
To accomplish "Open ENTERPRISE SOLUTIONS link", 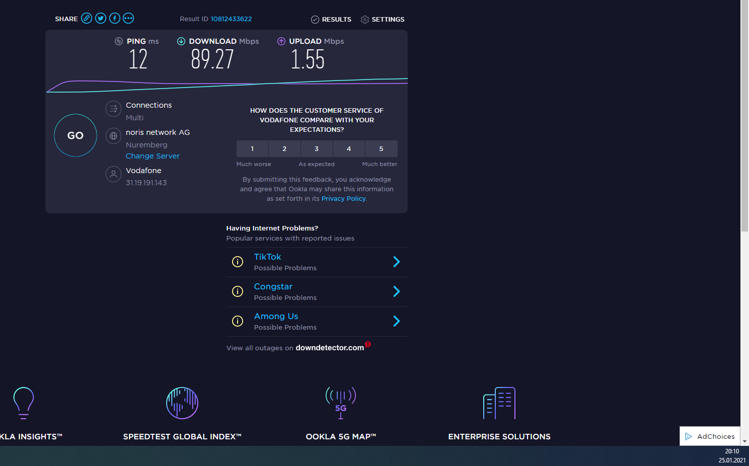I will point(499,437).
